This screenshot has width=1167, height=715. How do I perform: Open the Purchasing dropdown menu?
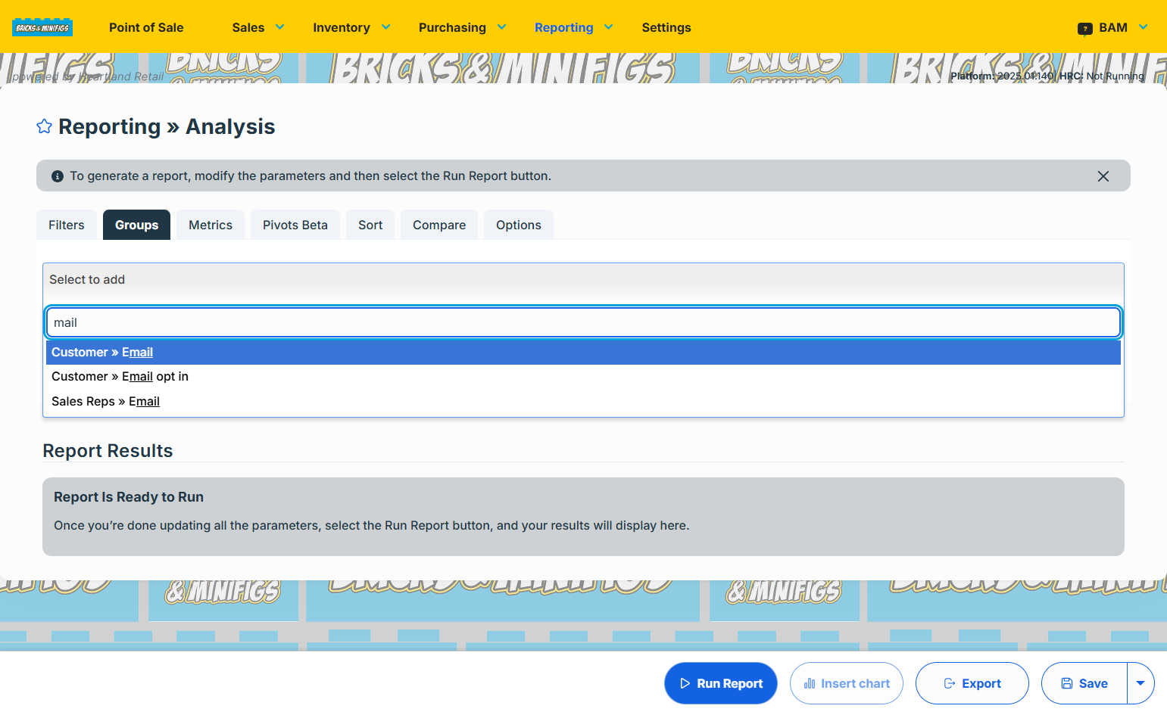tap(462, 27)
